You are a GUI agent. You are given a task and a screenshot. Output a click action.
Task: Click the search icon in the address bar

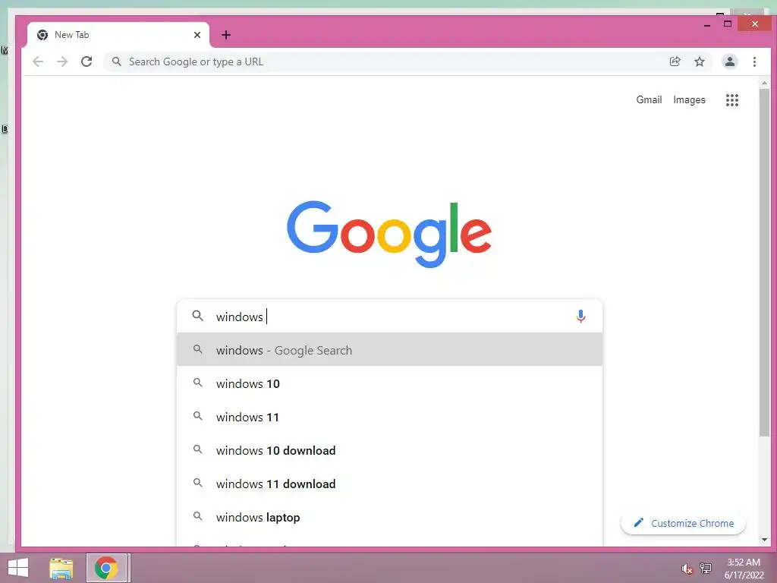(x=116, y=61)
